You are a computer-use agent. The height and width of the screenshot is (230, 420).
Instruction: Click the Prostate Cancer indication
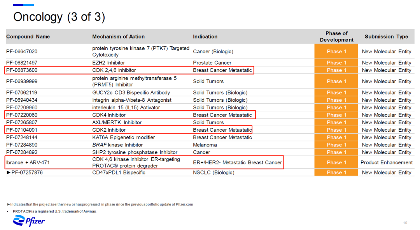[x=212, y=63]
